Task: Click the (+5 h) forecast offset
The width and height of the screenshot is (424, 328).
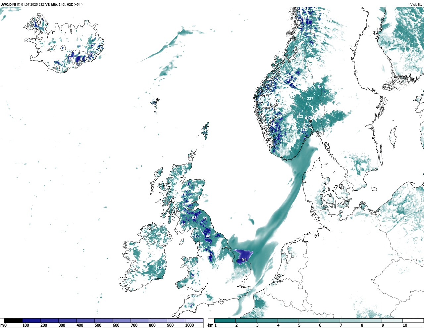Action: tap(78, 4)
